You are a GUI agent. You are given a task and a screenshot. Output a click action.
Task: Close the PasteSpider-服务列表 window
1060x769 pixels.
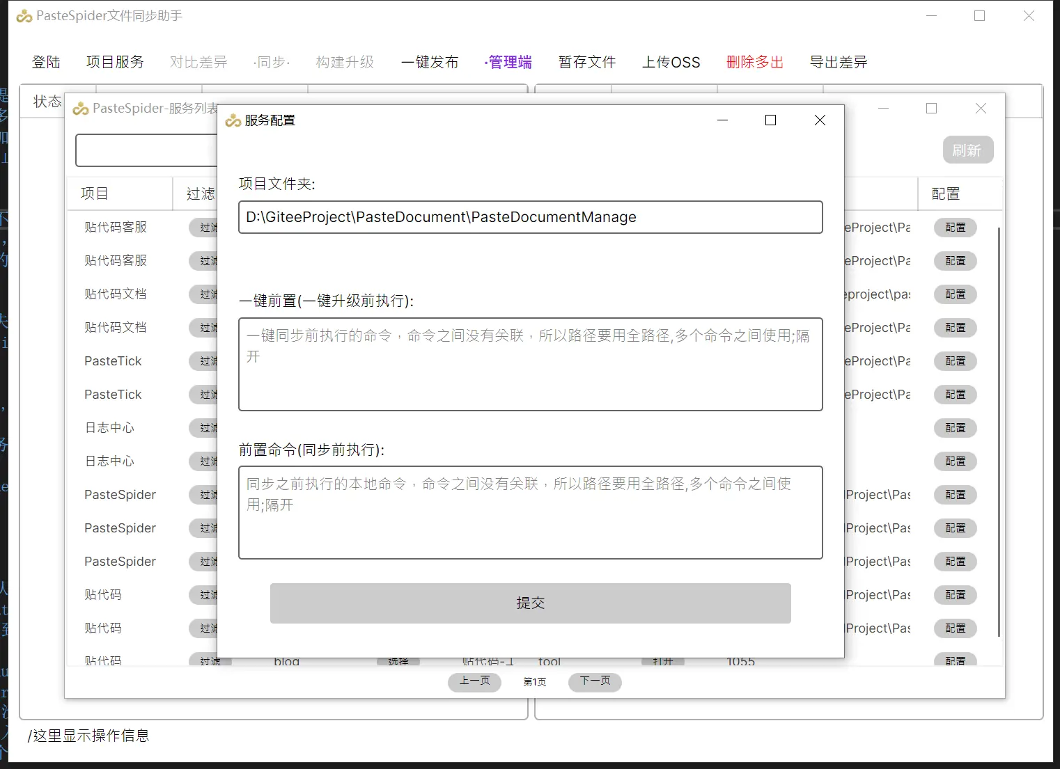pos(981,109)
